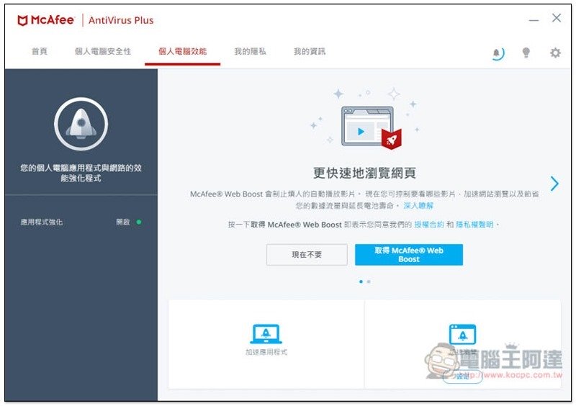576x406 pixels.
Task: Go to the 首頁 tab
Action: tap(40, 51)
